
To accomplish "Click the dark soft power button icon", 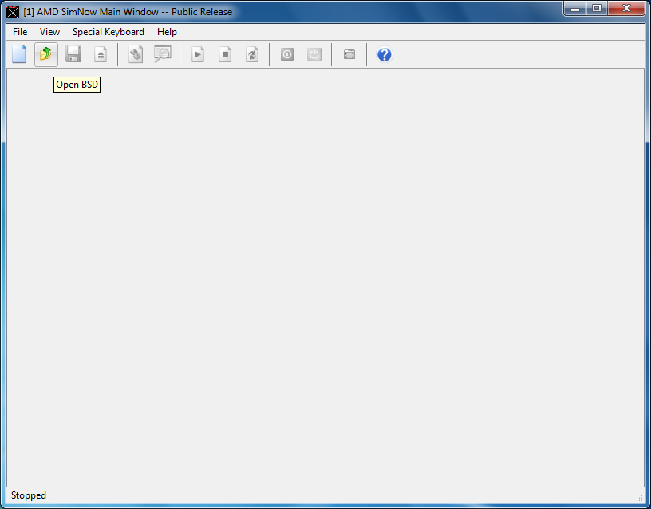I will 287,54.
